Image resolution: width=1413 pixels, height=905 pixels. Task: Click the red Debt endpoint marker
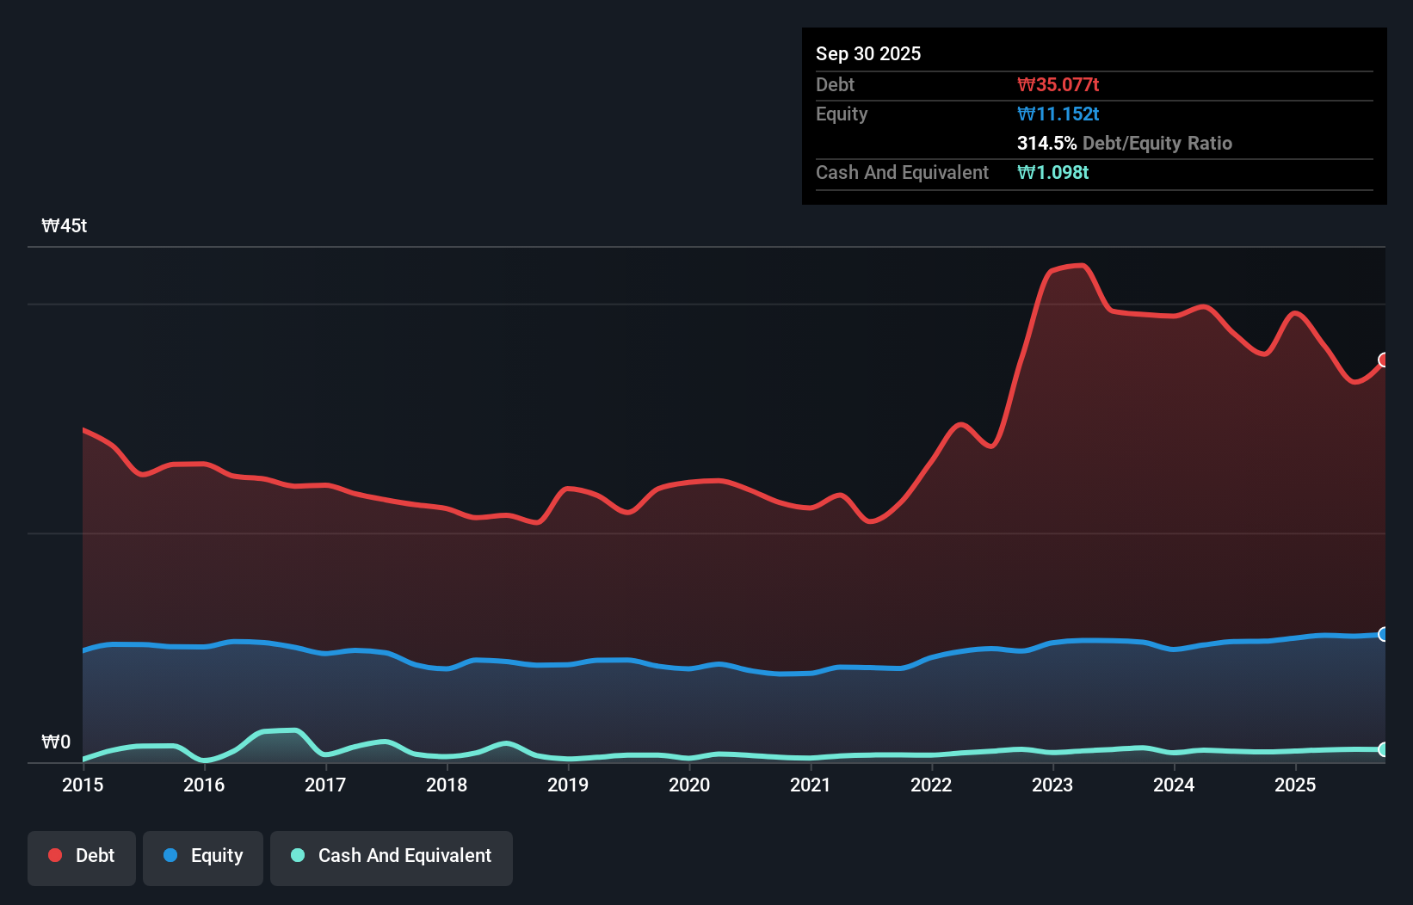pyautogui.click(x=1384, y=360)
